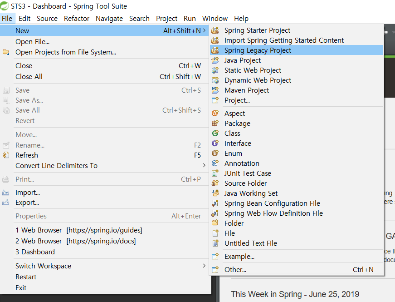Image resolution: width=395 pixels, height=302 pixels.
Task: Open This Week in Spring June 25 link
Action: point(295,294)
